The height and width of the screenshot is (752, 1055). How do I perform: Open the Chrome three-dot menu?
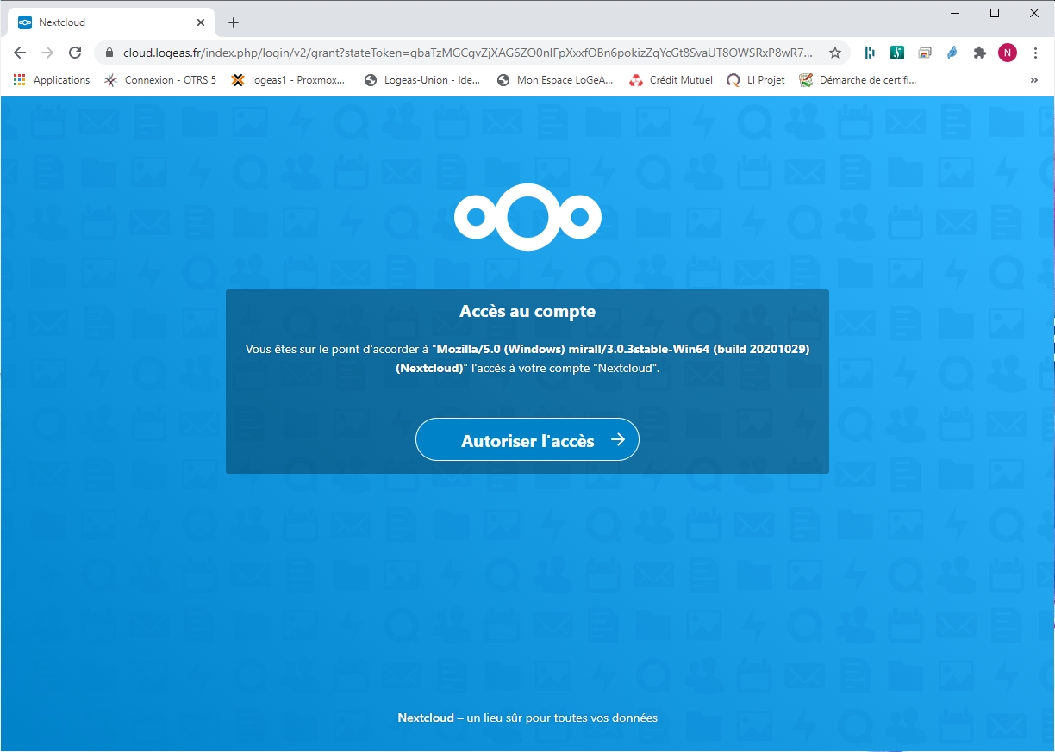(1035, 53)
